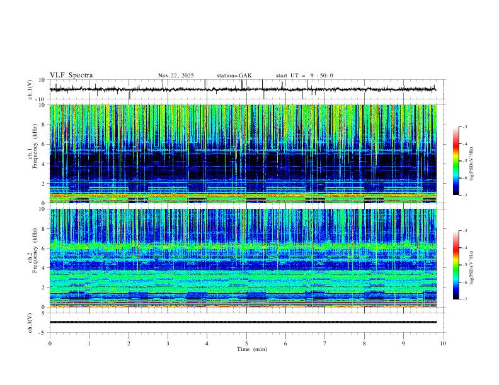Click the ch.2 PSD color bar
Viewport: 499px width, 385px height.
(x=456, y=265)
